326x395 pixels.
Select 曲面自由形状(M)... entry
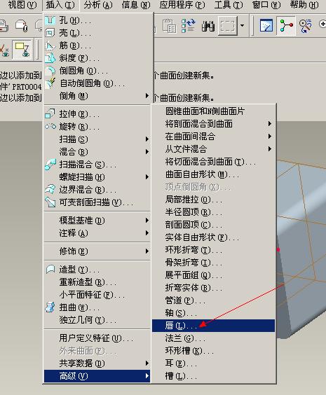[213, 174]
